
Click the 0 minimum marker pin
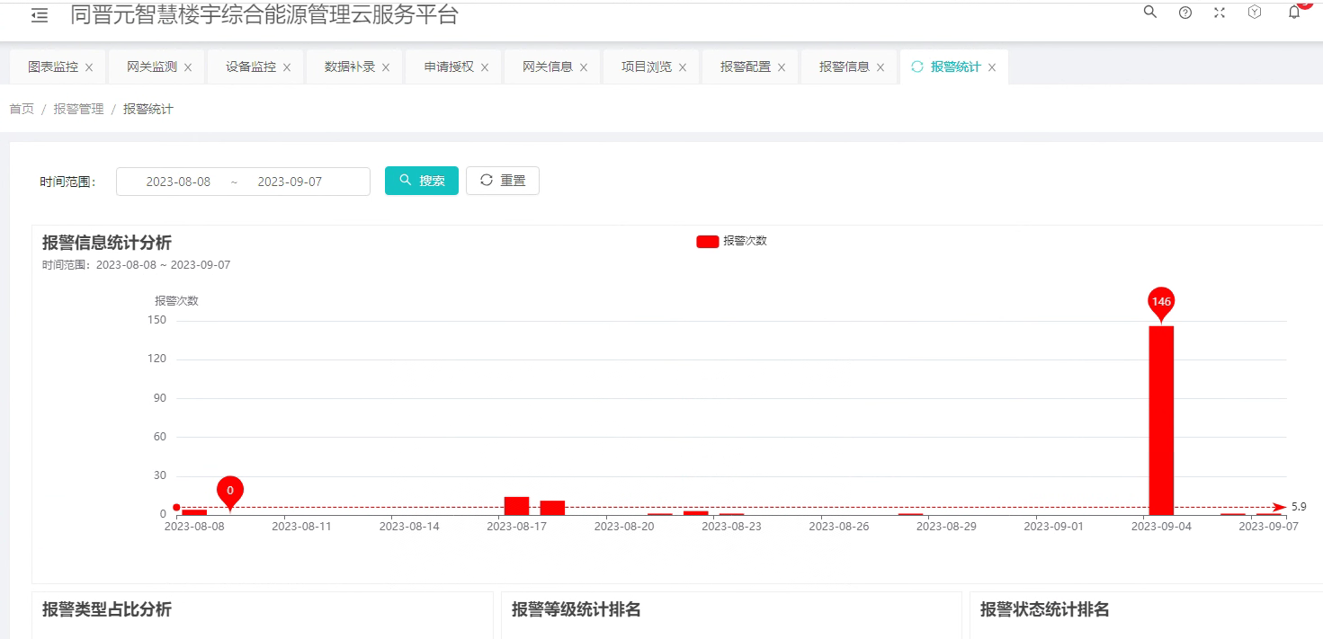pyautogui.click(x=230, y=493)
